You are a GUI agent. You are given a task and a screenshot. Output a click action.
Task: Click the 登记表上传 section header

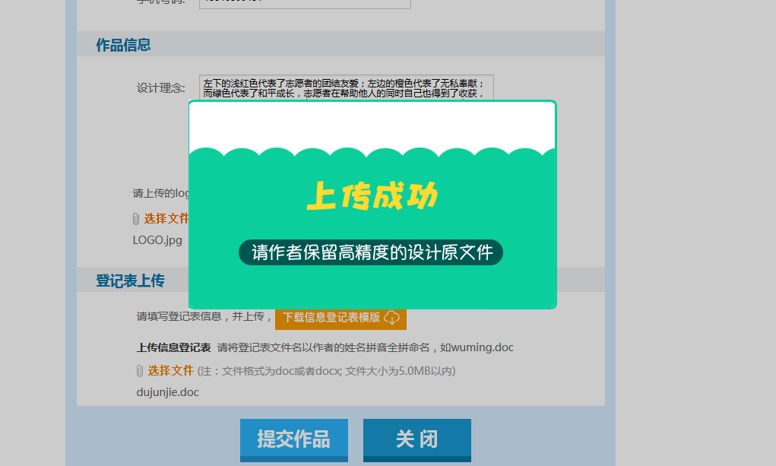[130, 281]
